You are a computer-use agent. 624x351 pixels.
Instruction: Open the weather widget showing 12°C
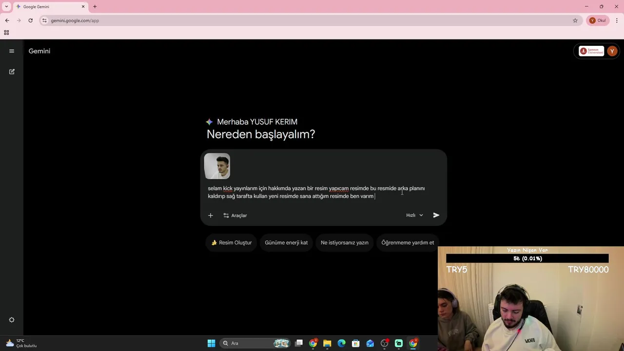click(x=21, y=343)
